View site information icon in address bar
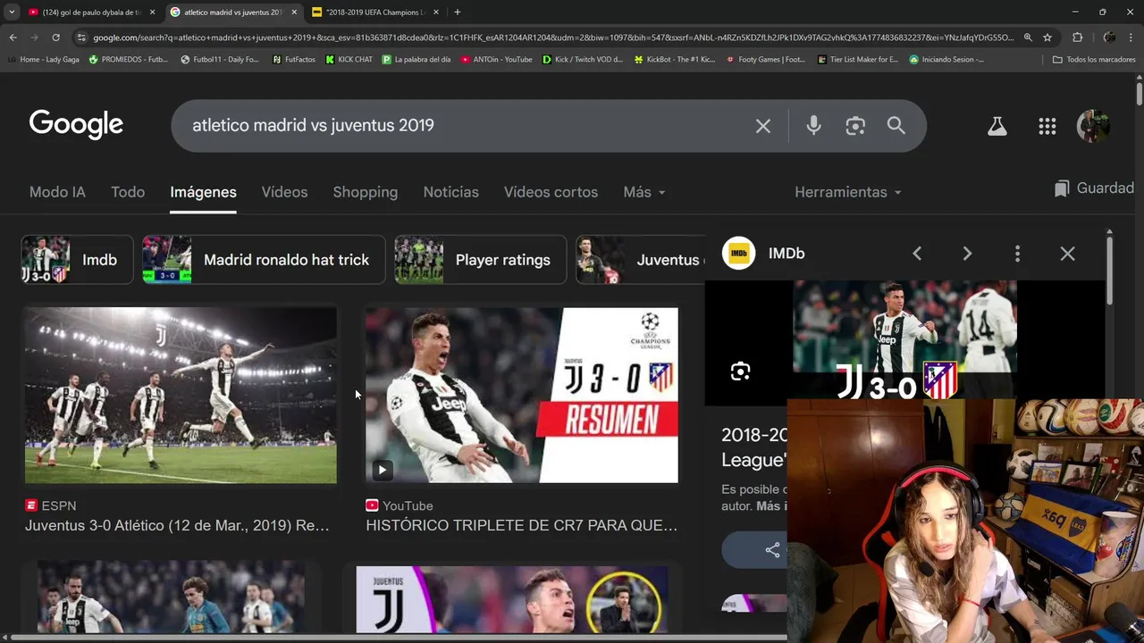 tap(81, 38)
